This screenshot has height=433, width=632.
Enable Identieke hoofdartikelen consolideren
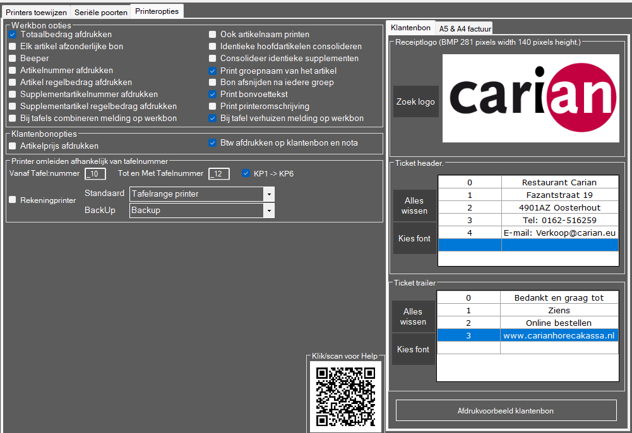212,46
